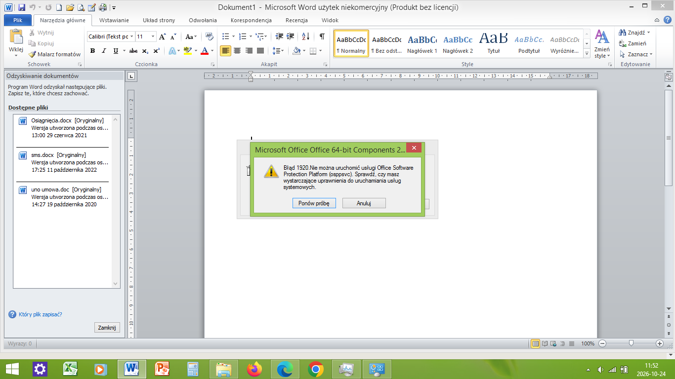Apply superscript formatting
The width and height of the screenshot is (675, 379).
[156, 51]
